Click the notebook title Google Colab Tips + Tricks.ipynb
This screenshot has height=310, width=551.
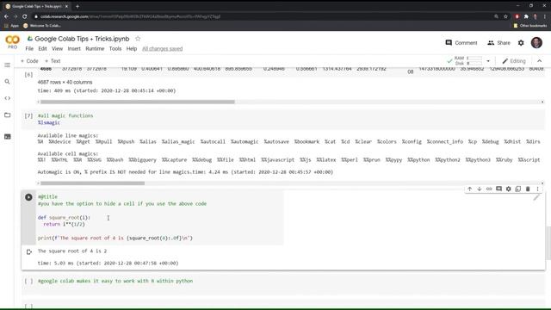(82, 39)
